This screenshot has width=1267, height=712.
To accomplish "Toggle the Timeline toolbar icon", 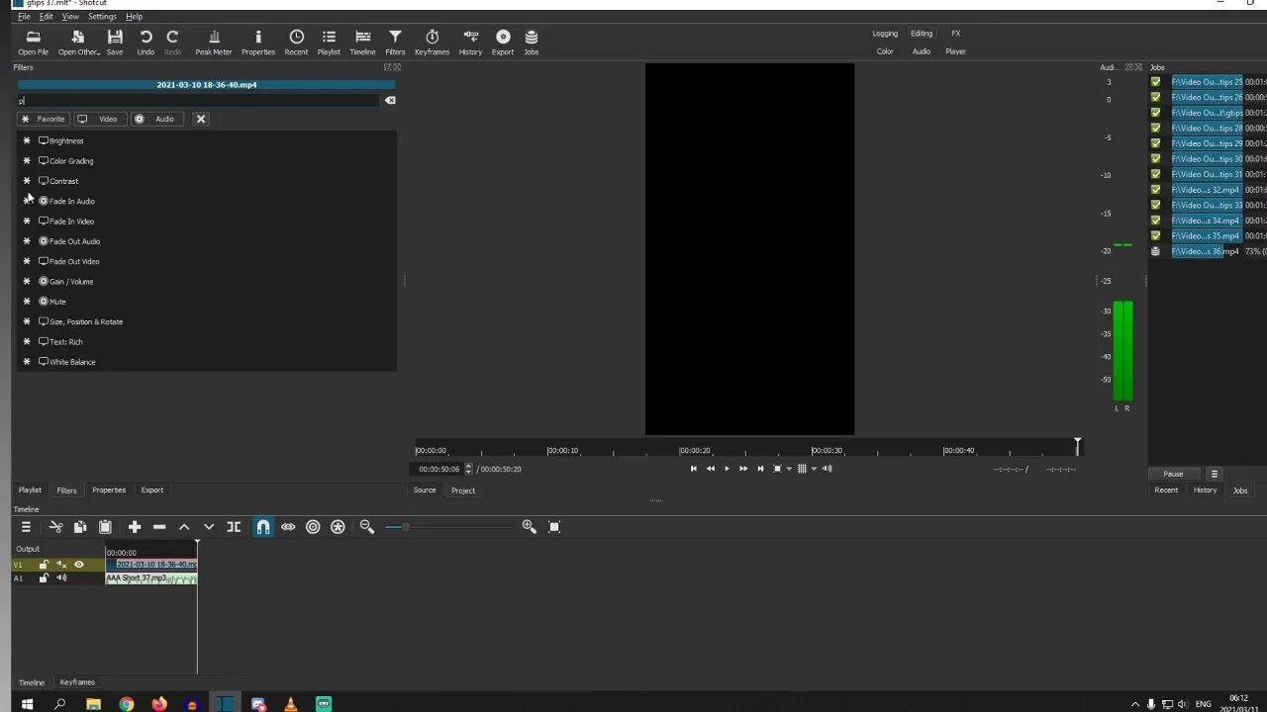I will [x=362, y=42].
